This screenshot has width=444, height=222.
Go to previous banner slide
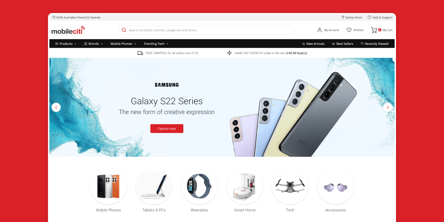56,107
